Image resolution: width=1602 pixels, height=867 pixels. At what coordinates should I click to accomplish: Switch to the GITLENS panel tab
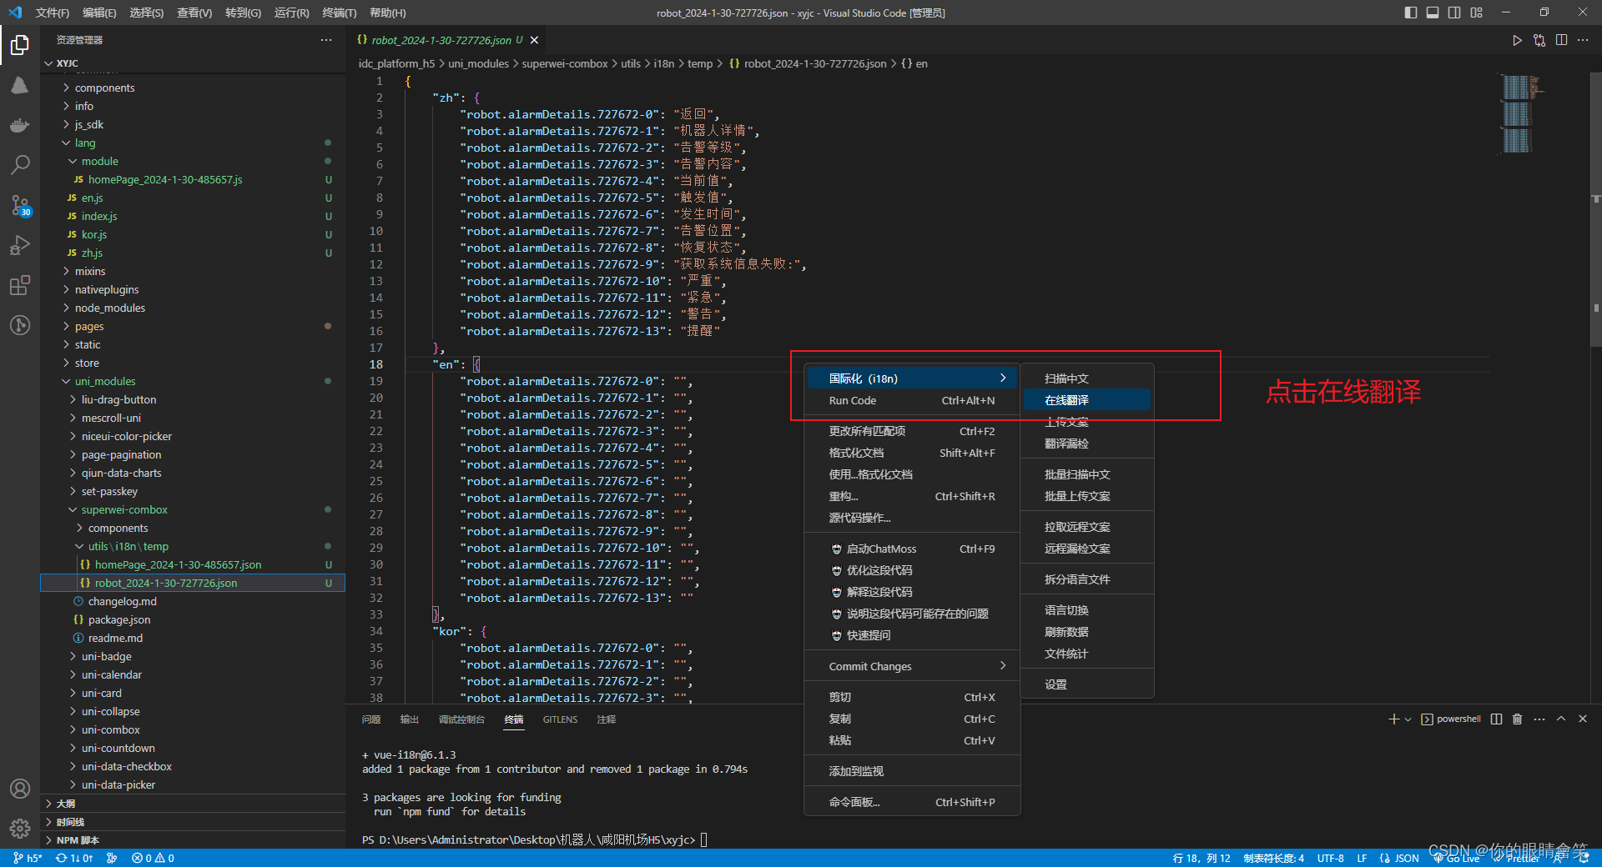click(x=560, y=719)
